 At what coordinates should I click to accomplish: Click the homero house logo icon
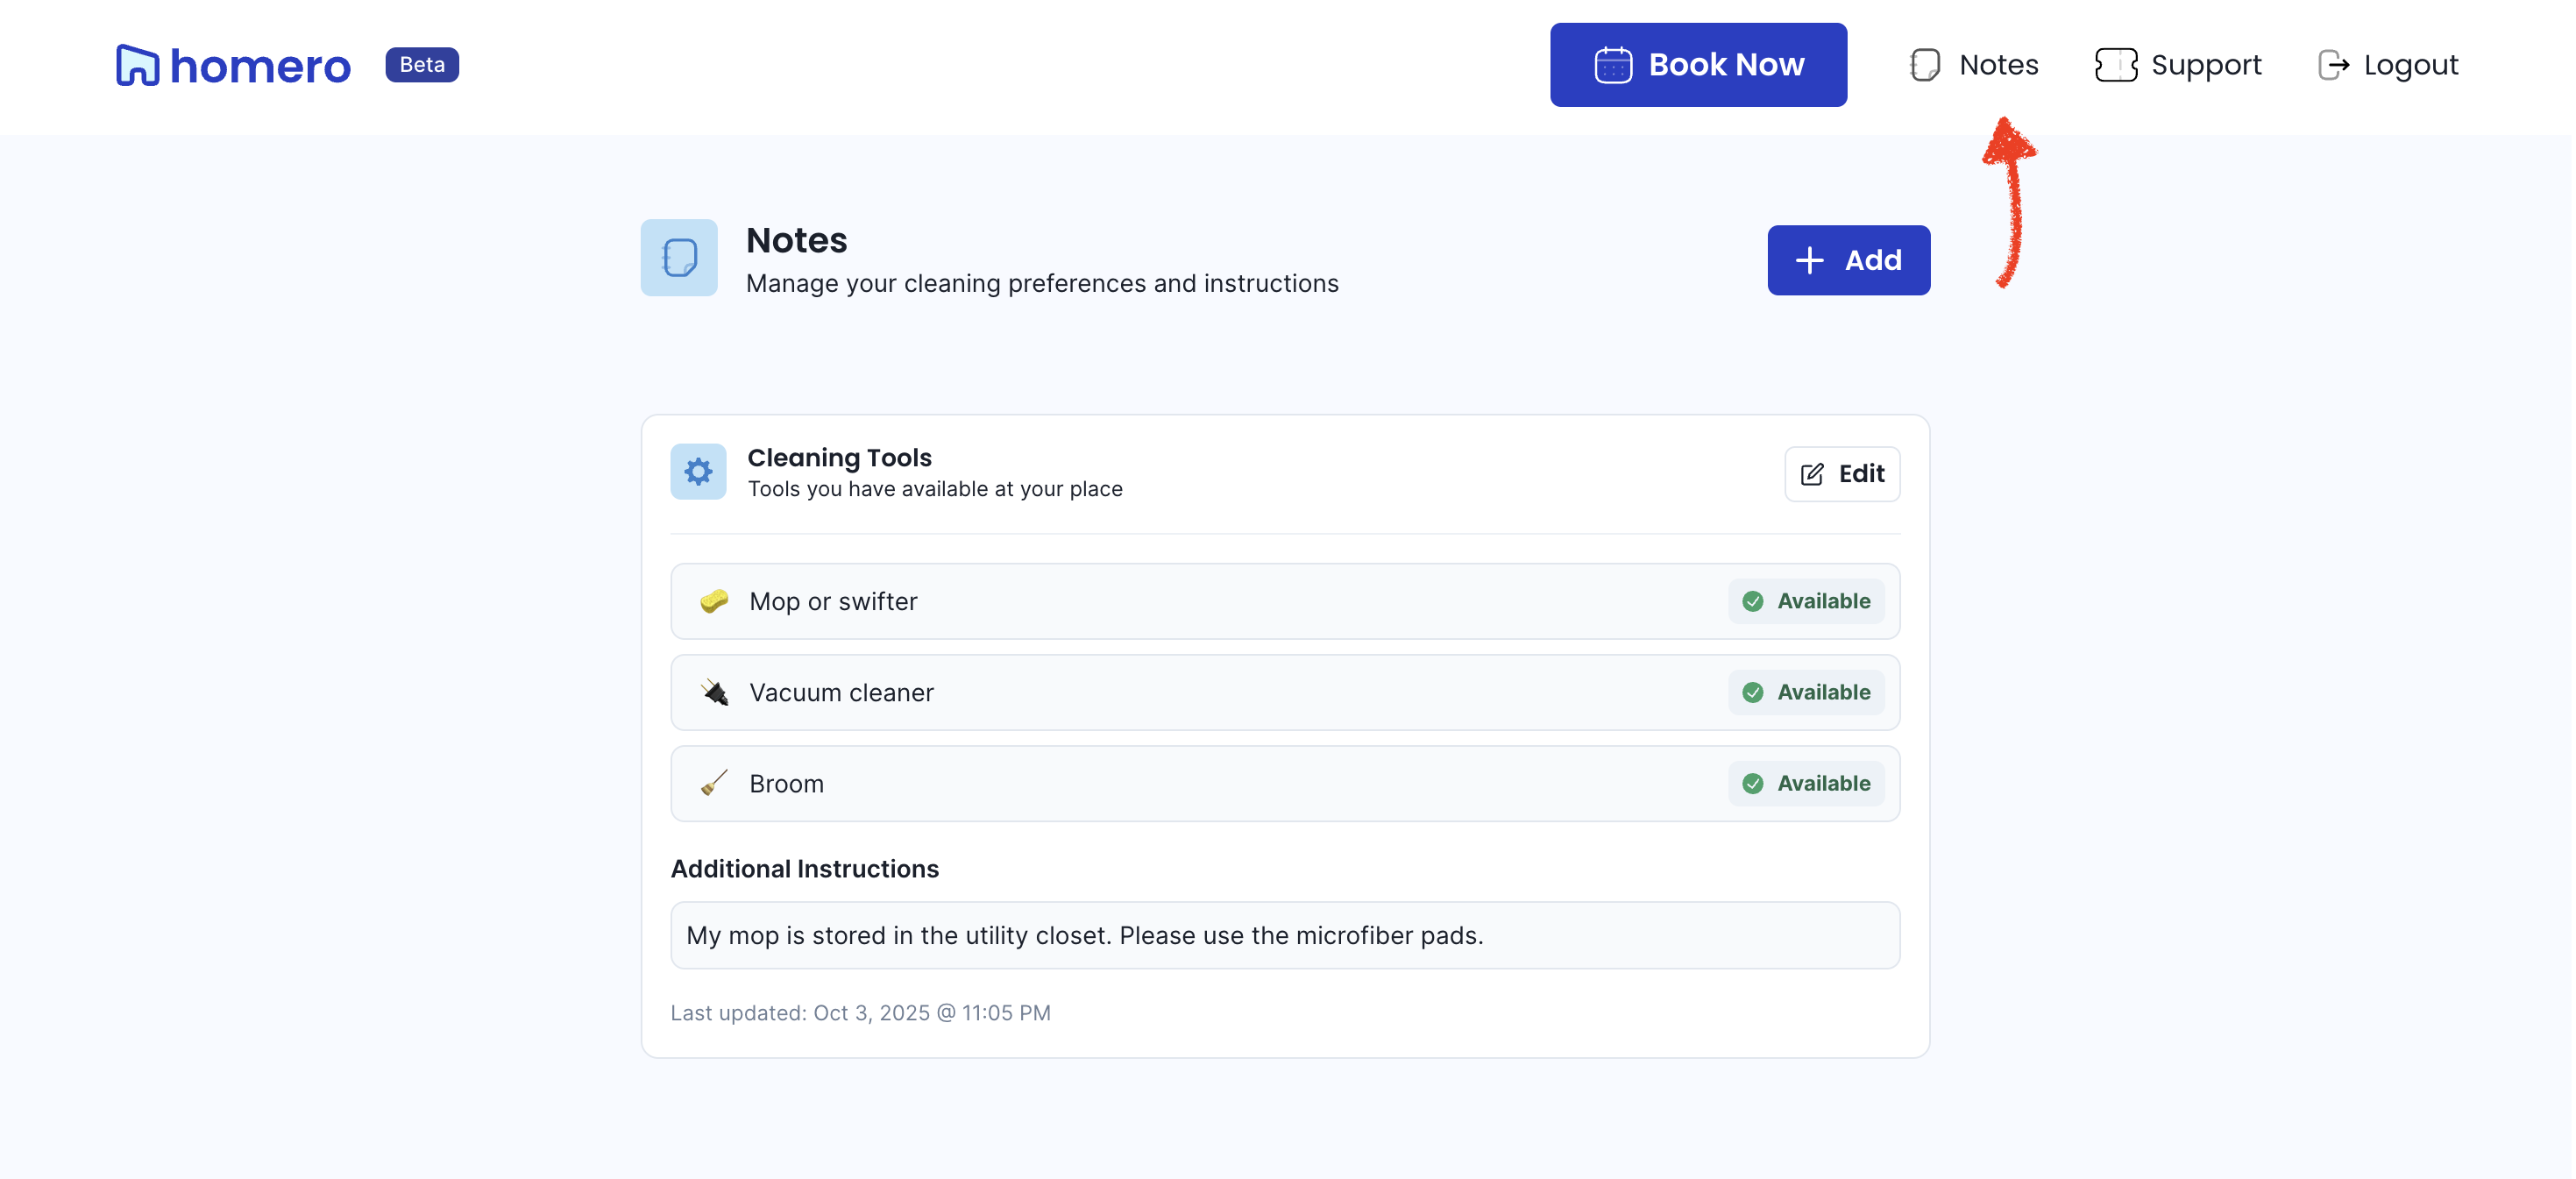(137, 65)
